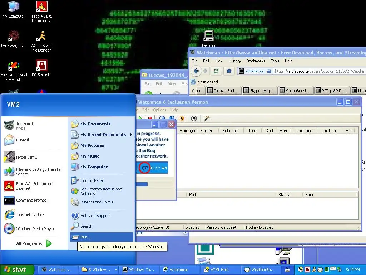Click the archive.org address bar URL
This screenshot has height=275, width=366.
click(x=320, y=71)
